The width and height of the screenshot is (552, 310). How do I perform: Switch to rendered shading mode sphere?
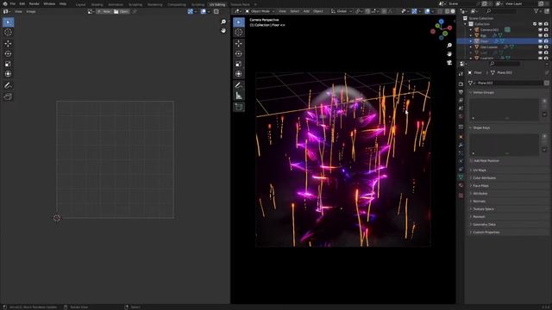[453, 11]
